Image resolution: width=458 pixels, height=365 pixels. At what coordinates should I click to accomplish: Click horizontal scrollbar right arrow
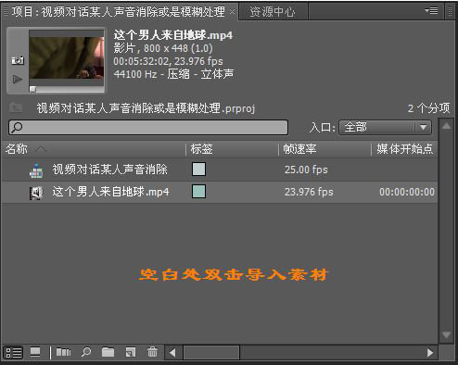pos(430,352)
